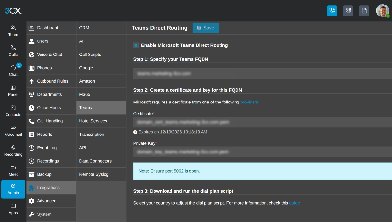The height and width of the screenshot is (222, 392).
Task: Open the user profile avatar
Action: [383, 11]
